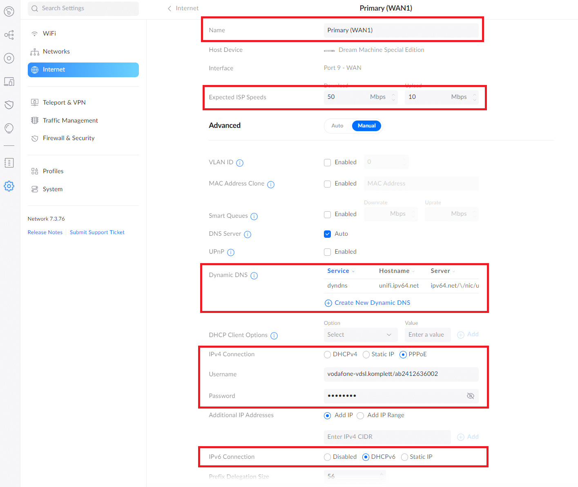Screen dimensions: 578x487
Task: Open the Settings gear icon
Action: [9, 186]
